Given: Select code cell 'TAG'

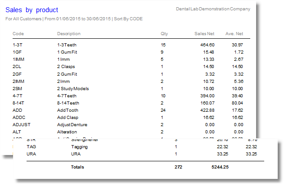Looking at the screenshot, I should click(x=32, y=147).
